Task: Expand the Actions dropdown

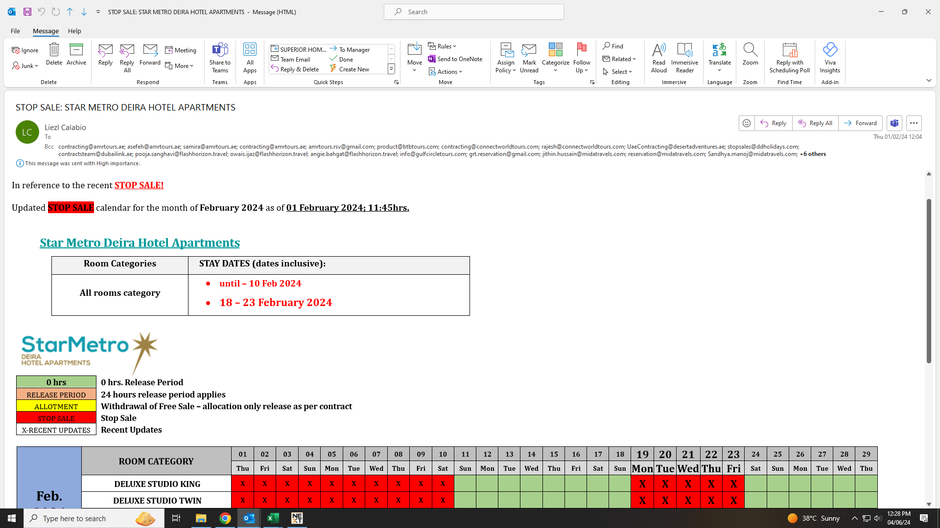Action: click(446, 71)
